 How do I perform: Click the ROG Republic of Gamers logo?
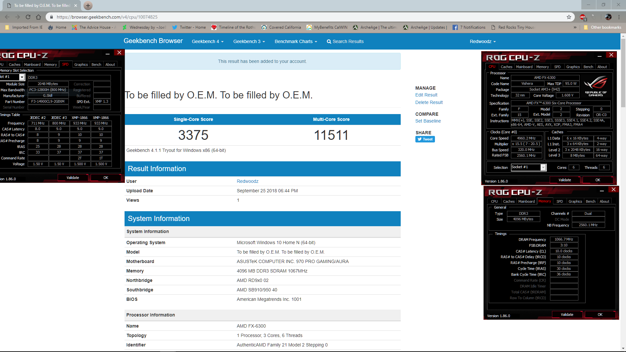point(596,86)
